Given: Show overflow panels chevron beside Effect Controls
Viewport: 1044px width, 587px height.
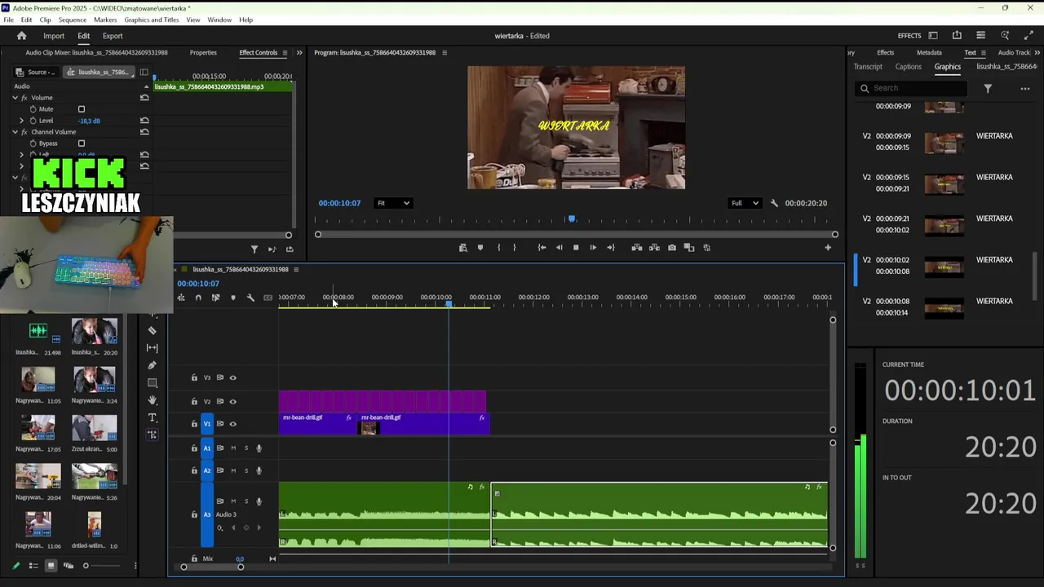Looking at the screenshot, I should [x=299, y=53].
